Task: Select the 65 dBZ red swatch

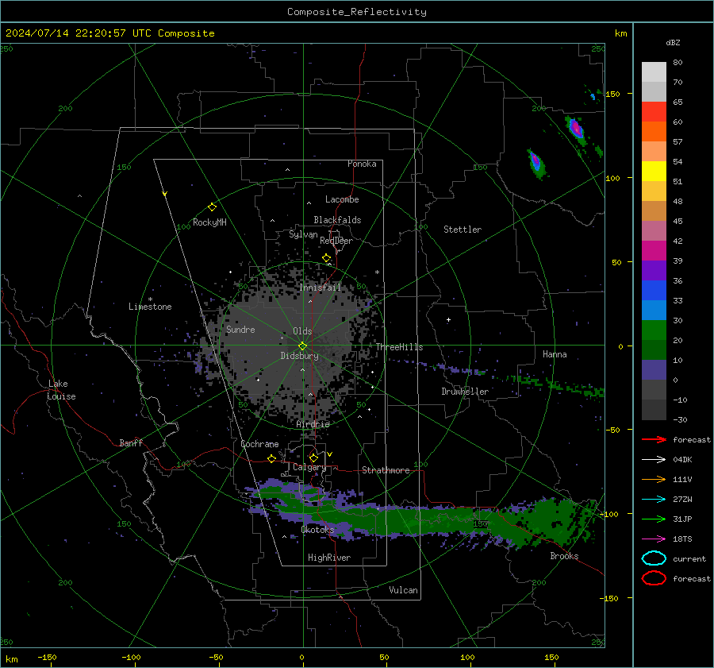Action: [654, 112]
